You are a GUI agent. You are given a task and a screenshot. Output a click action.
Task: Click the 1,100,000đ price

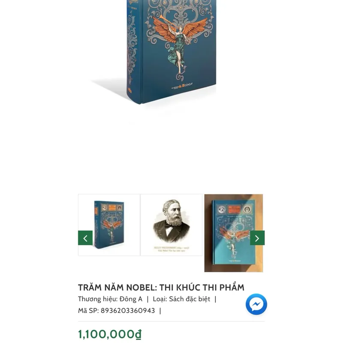[110, 334]
